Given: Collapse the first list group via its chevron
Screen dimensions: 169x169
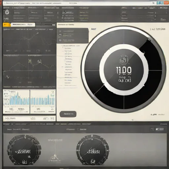Looking at the screenshot, I should point(62,46).
